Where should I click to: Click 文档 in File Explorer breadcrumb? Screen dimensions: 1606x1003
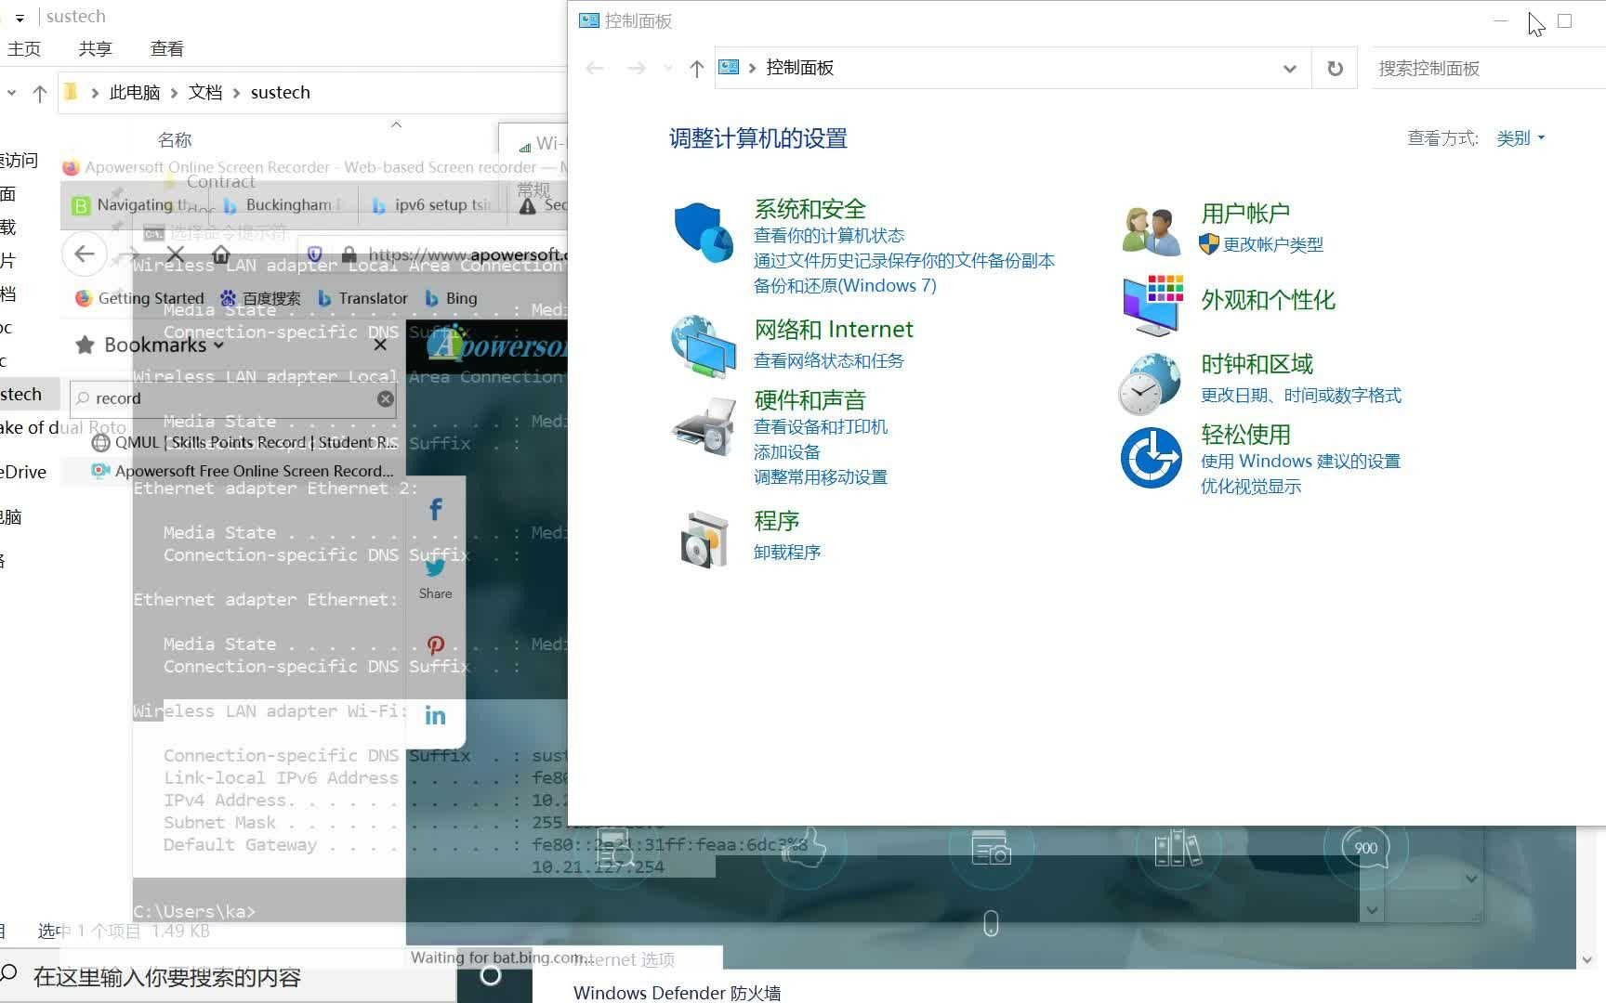pos(204,93)
